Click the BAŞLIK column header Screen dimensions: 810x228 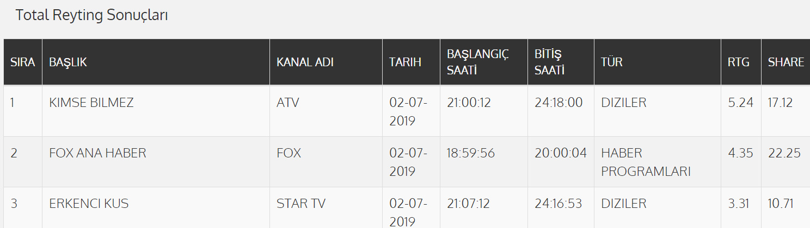tap(68, 62)
